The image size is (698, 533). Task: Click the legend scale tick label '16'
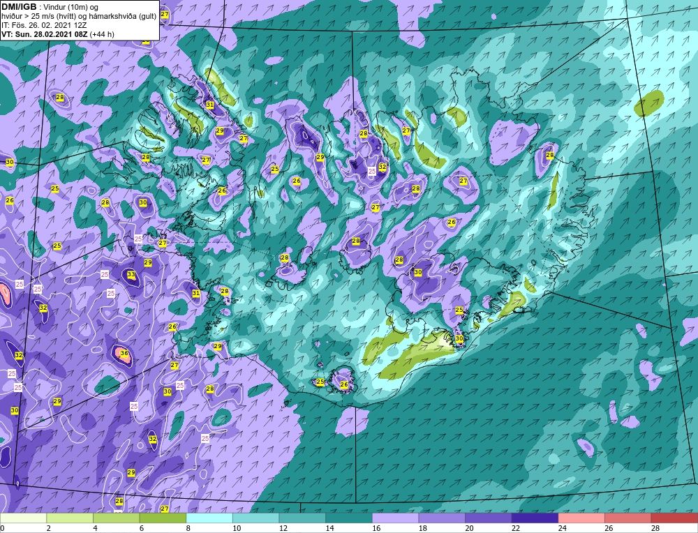(x=376, y=528)
